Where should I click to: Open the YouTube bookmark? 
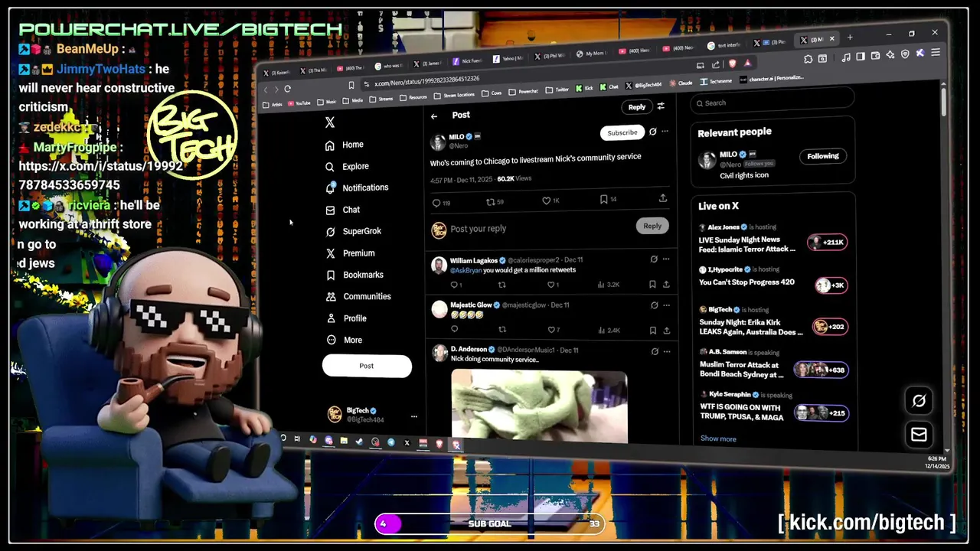299,103
